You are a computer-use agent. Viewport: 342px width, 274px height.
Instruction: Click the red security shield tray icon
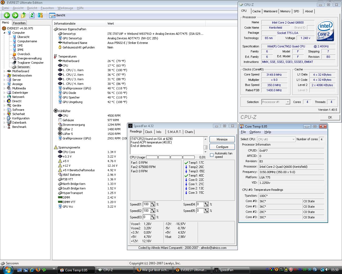[x=291, y=270]
